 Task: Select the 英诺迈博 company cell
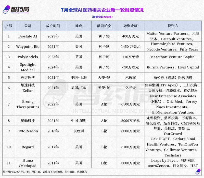tap(28, 78)
